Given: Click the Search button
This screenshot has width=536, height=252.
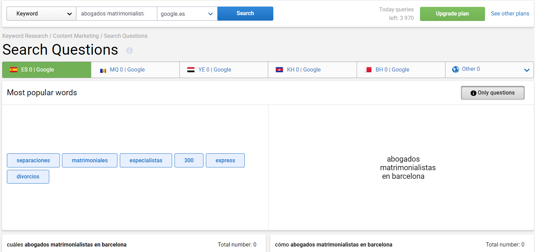Looking at the screenshot, I should (x=245, y=13).
